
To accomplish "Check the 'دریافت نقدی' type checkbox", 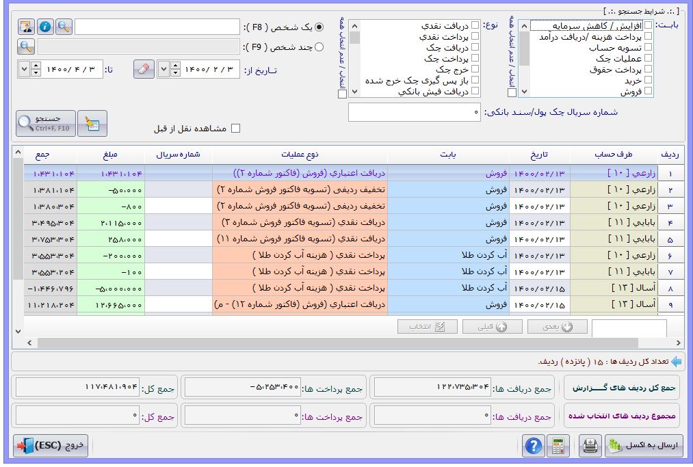I will pos(475,26).
